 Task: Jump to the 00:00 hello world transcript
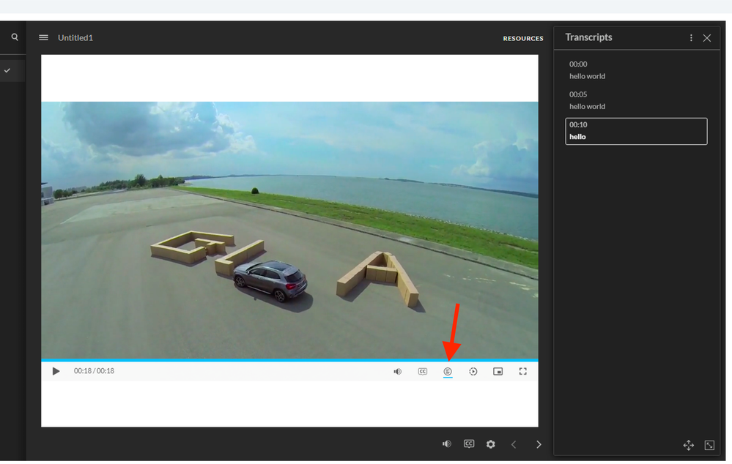587,70
